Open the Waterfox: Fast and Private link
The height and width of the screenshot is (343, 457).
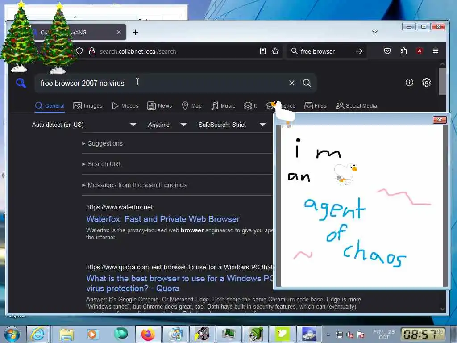coord(163,219)
